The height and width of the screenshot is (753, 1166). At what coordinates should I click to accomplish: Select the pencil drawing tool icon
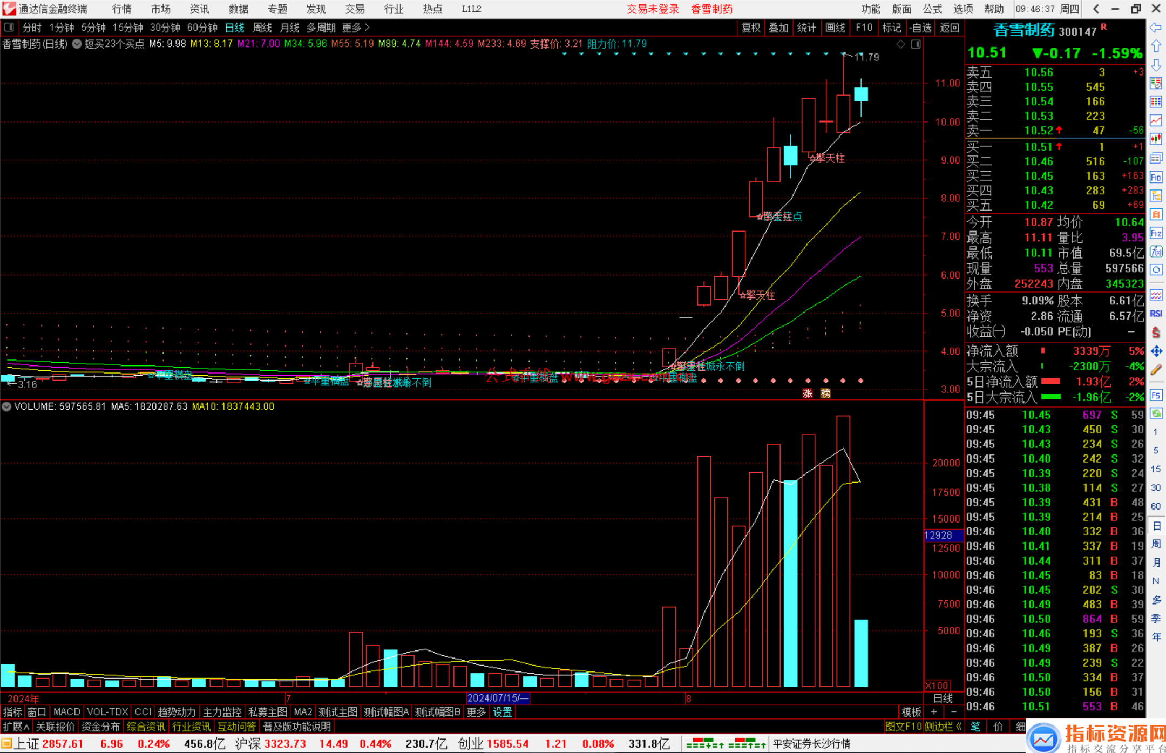coord(1156,370)
